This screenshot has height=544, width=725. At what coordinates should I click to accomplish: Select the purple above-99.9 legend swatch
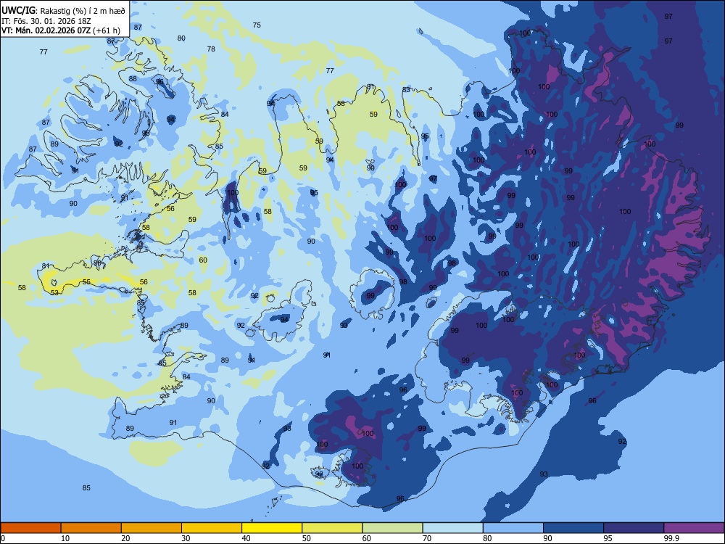[694, 528]
